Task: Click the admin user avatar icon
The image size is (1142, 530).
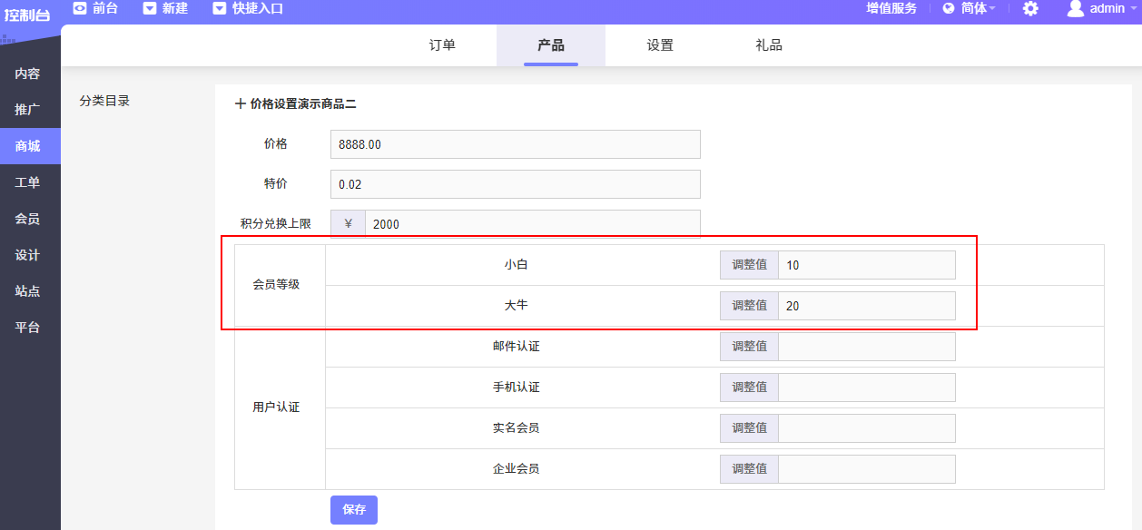Action: click(1075, 8)
